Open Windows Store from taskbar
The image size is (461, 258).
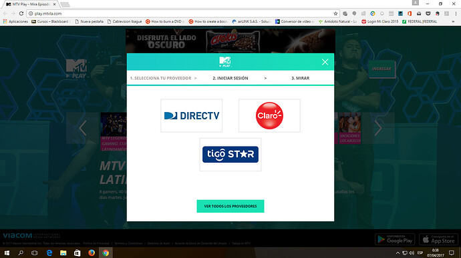click(x=78, y=253)
